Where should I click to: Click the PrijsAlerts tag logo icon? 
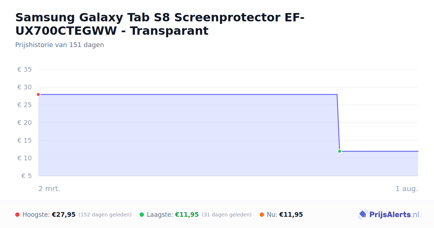pos(363,215)
